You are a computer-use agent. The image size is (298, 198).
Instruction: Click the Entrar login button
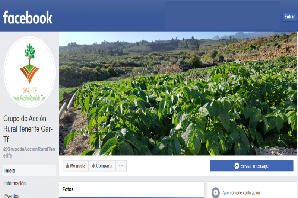289,17
